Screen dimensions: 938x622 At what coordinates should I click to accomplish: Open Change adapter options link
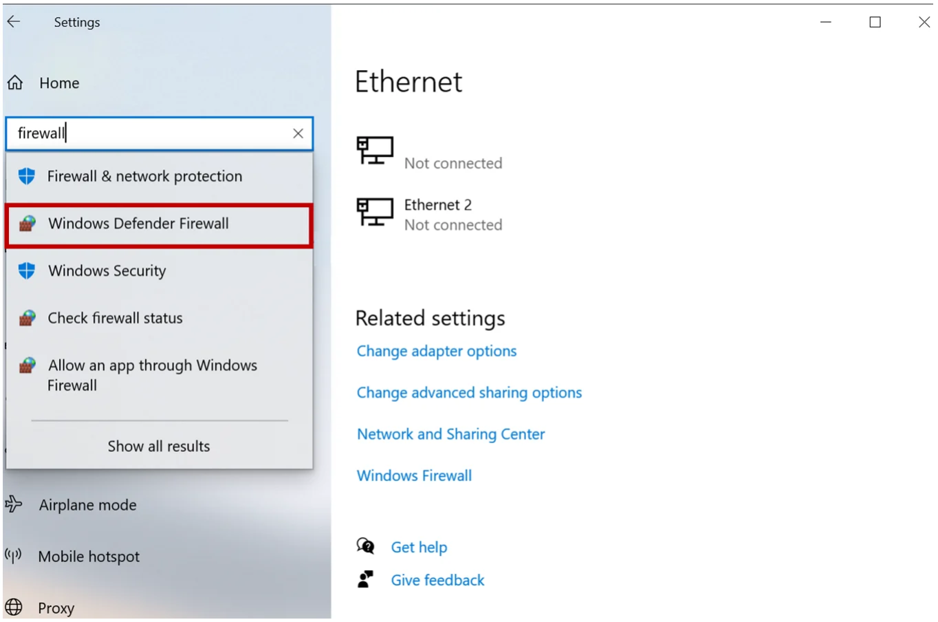click(436, 351)
